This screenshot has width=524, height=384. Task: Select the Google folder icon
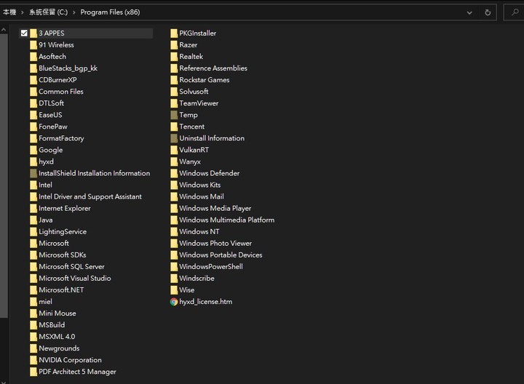click(33, 150)
